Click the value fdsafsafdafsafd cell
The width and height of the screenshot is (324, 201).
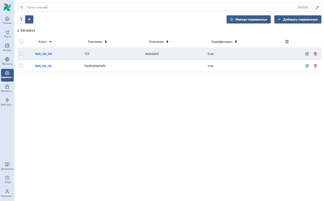(95, 66)
